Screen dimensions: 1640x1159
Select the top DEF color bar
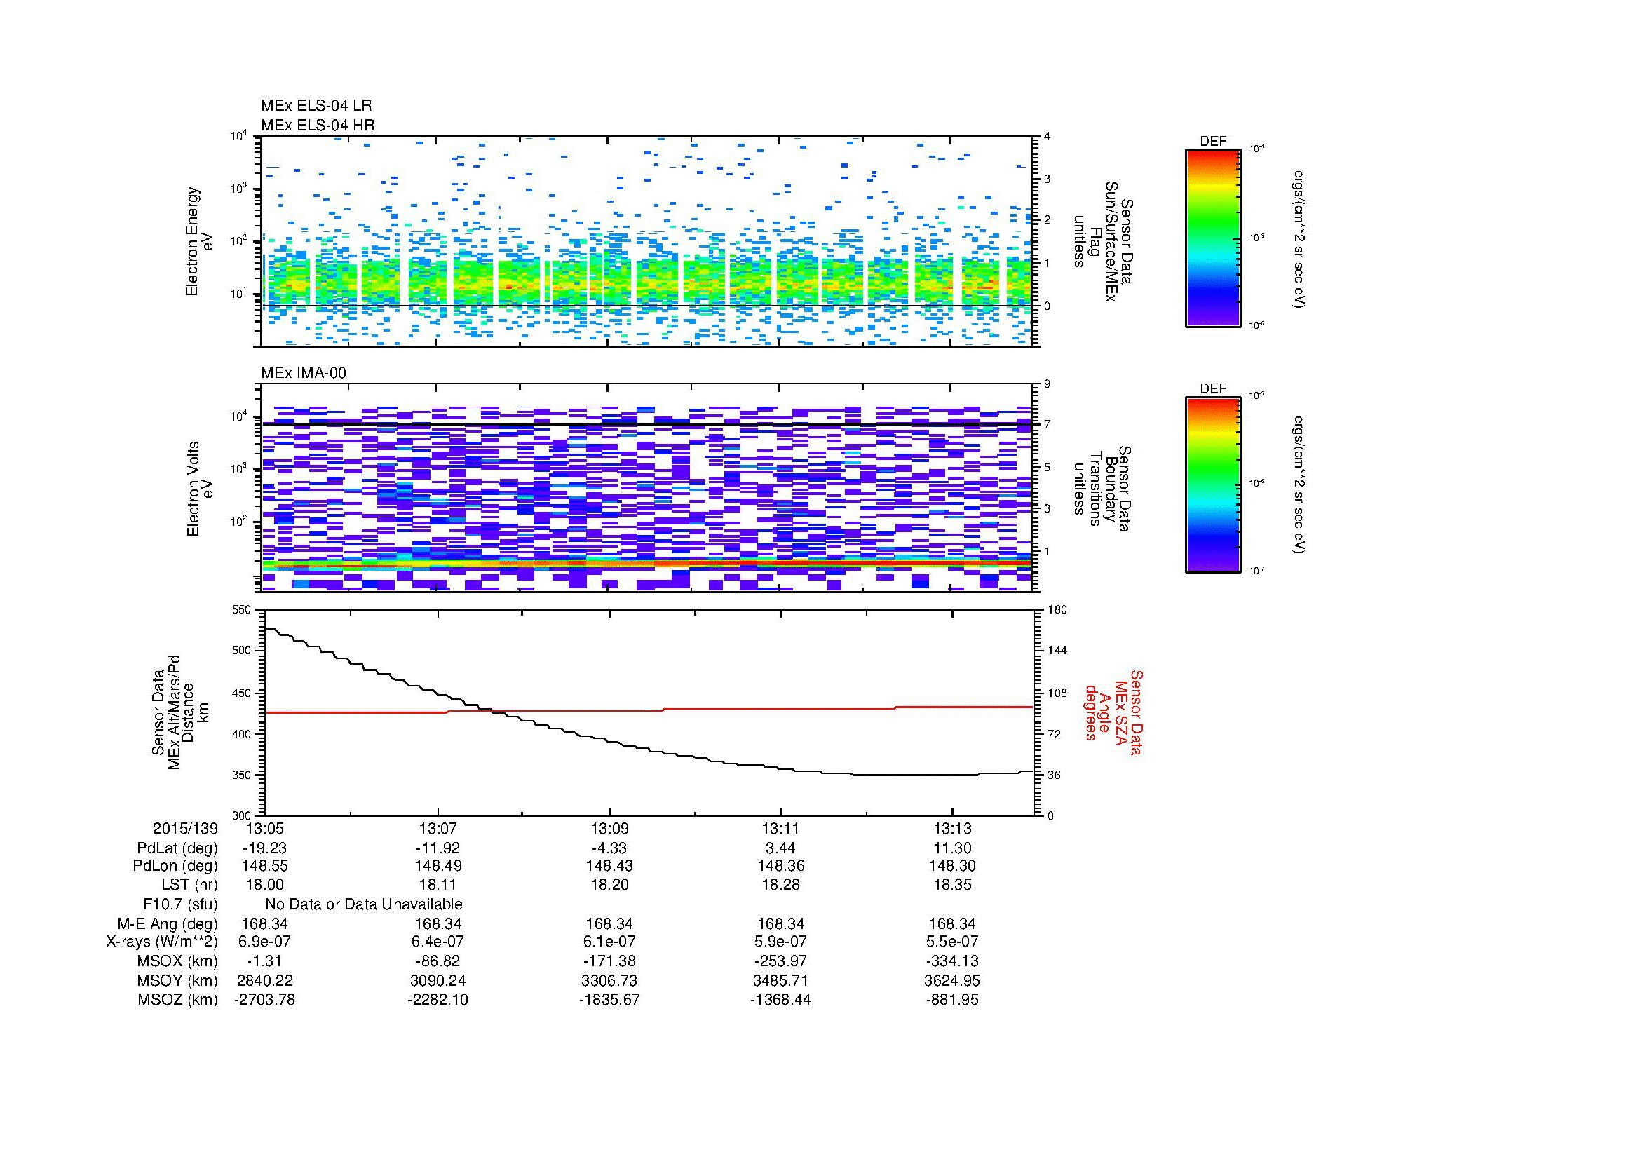[1212, 238]
